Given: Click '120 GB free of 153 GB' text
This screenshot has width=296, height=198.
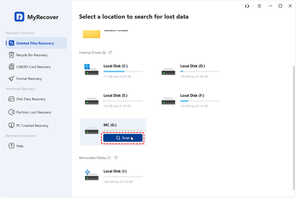Looking at the screenshot, I should pos(194,106).
